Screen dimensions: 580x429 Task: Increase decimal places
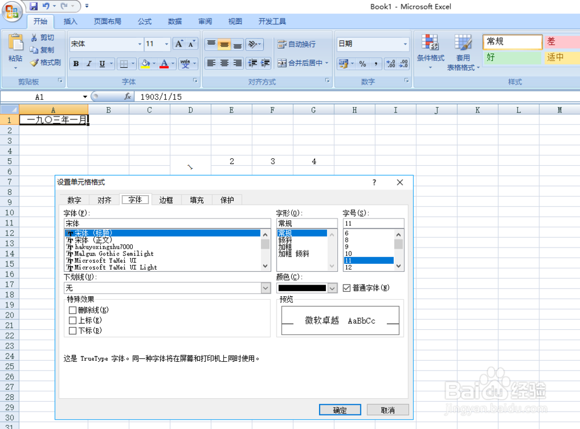(x=390, y=64)
